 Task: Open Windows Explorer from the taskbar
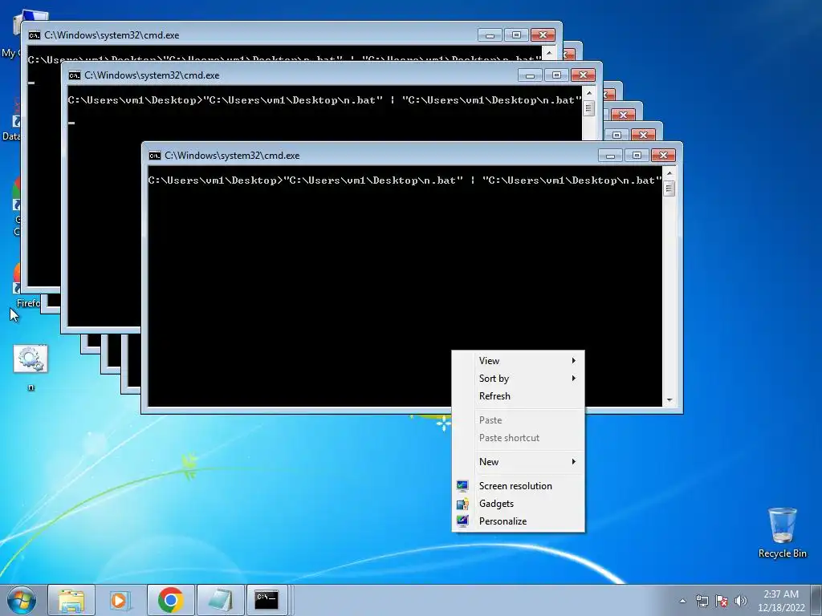pyautogui.click(x=71, y=600)
